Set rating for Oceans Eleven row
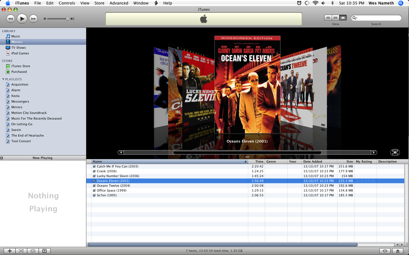Image resolution: width=409 pixels, height=255 pixels. click(x=365, y=181)
